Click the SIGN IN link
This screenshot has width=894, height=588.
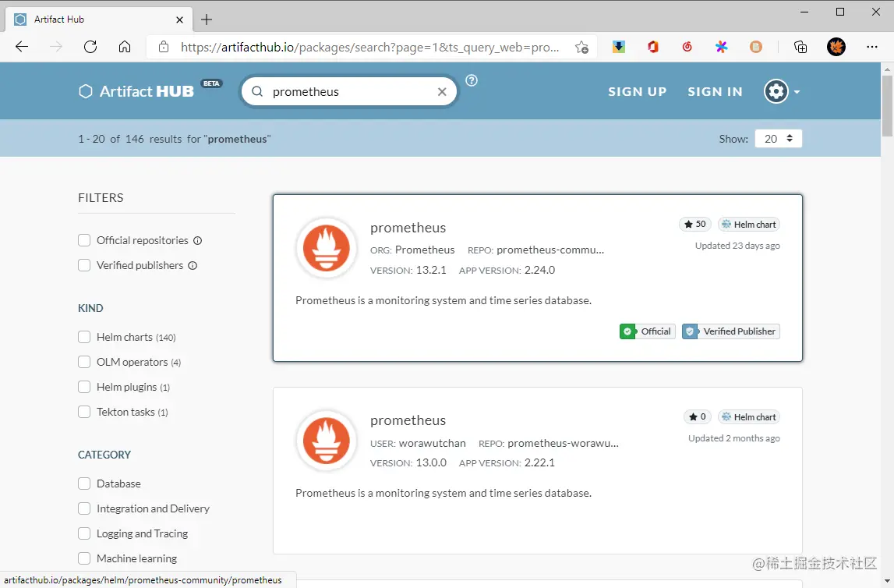point(715,92)
